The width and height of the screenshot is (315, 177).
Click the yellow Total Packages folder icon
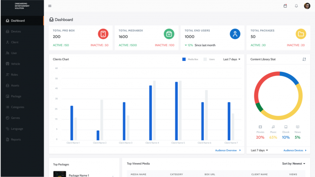(301, 34)
